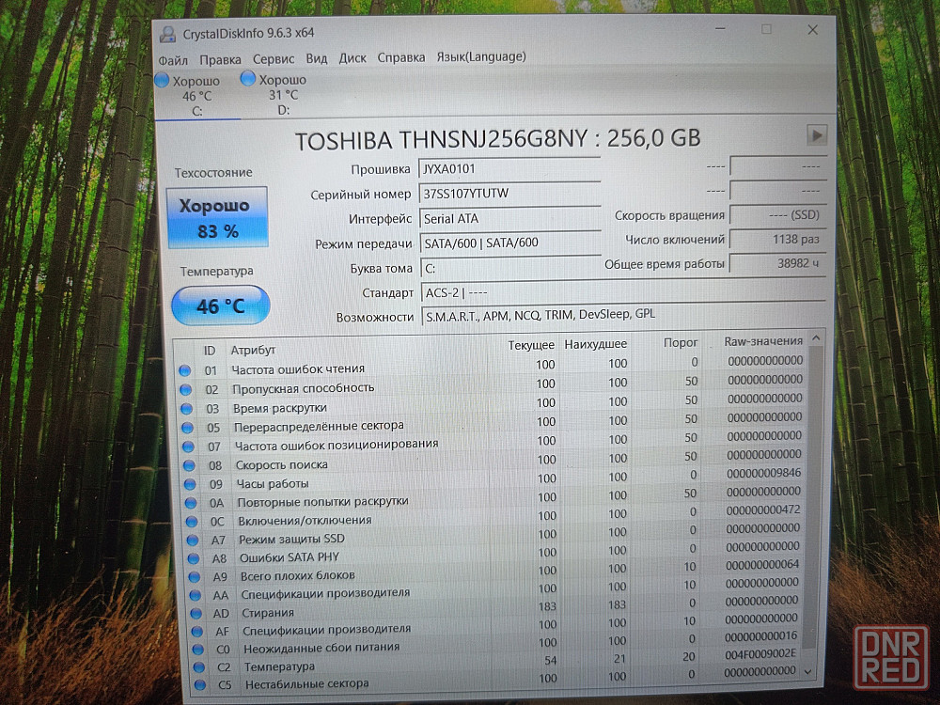Select the row Стирания

pyautogui.click(x=495, y=608)
